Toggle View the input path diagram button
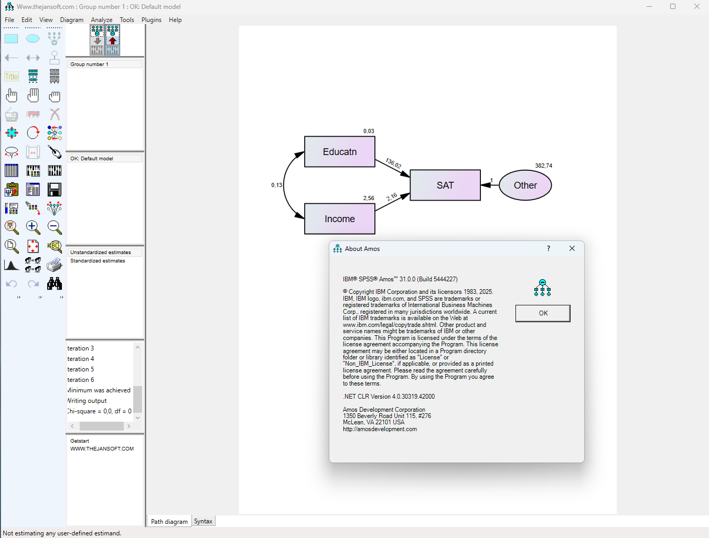 pyautogui.click(x=97, y=40)
